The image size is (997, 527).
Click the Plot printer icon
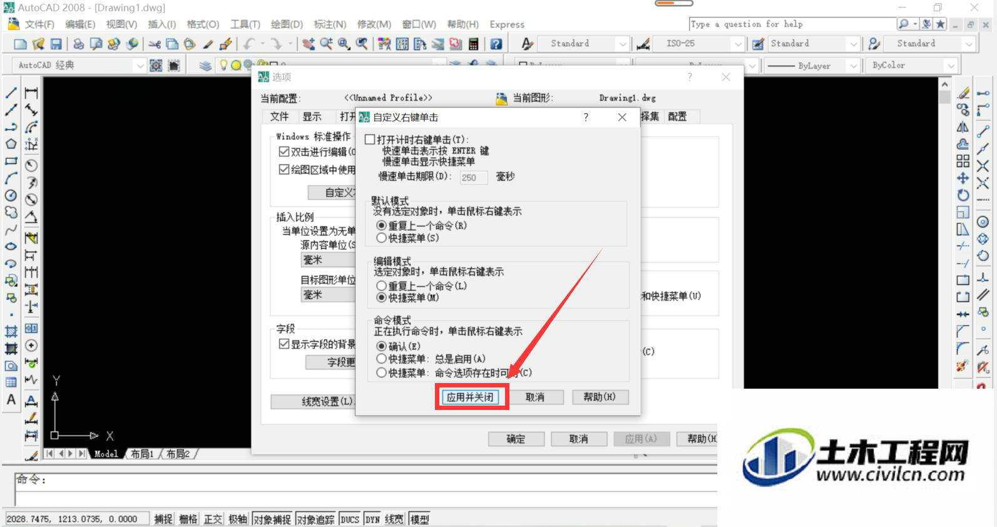click(78, 44)
